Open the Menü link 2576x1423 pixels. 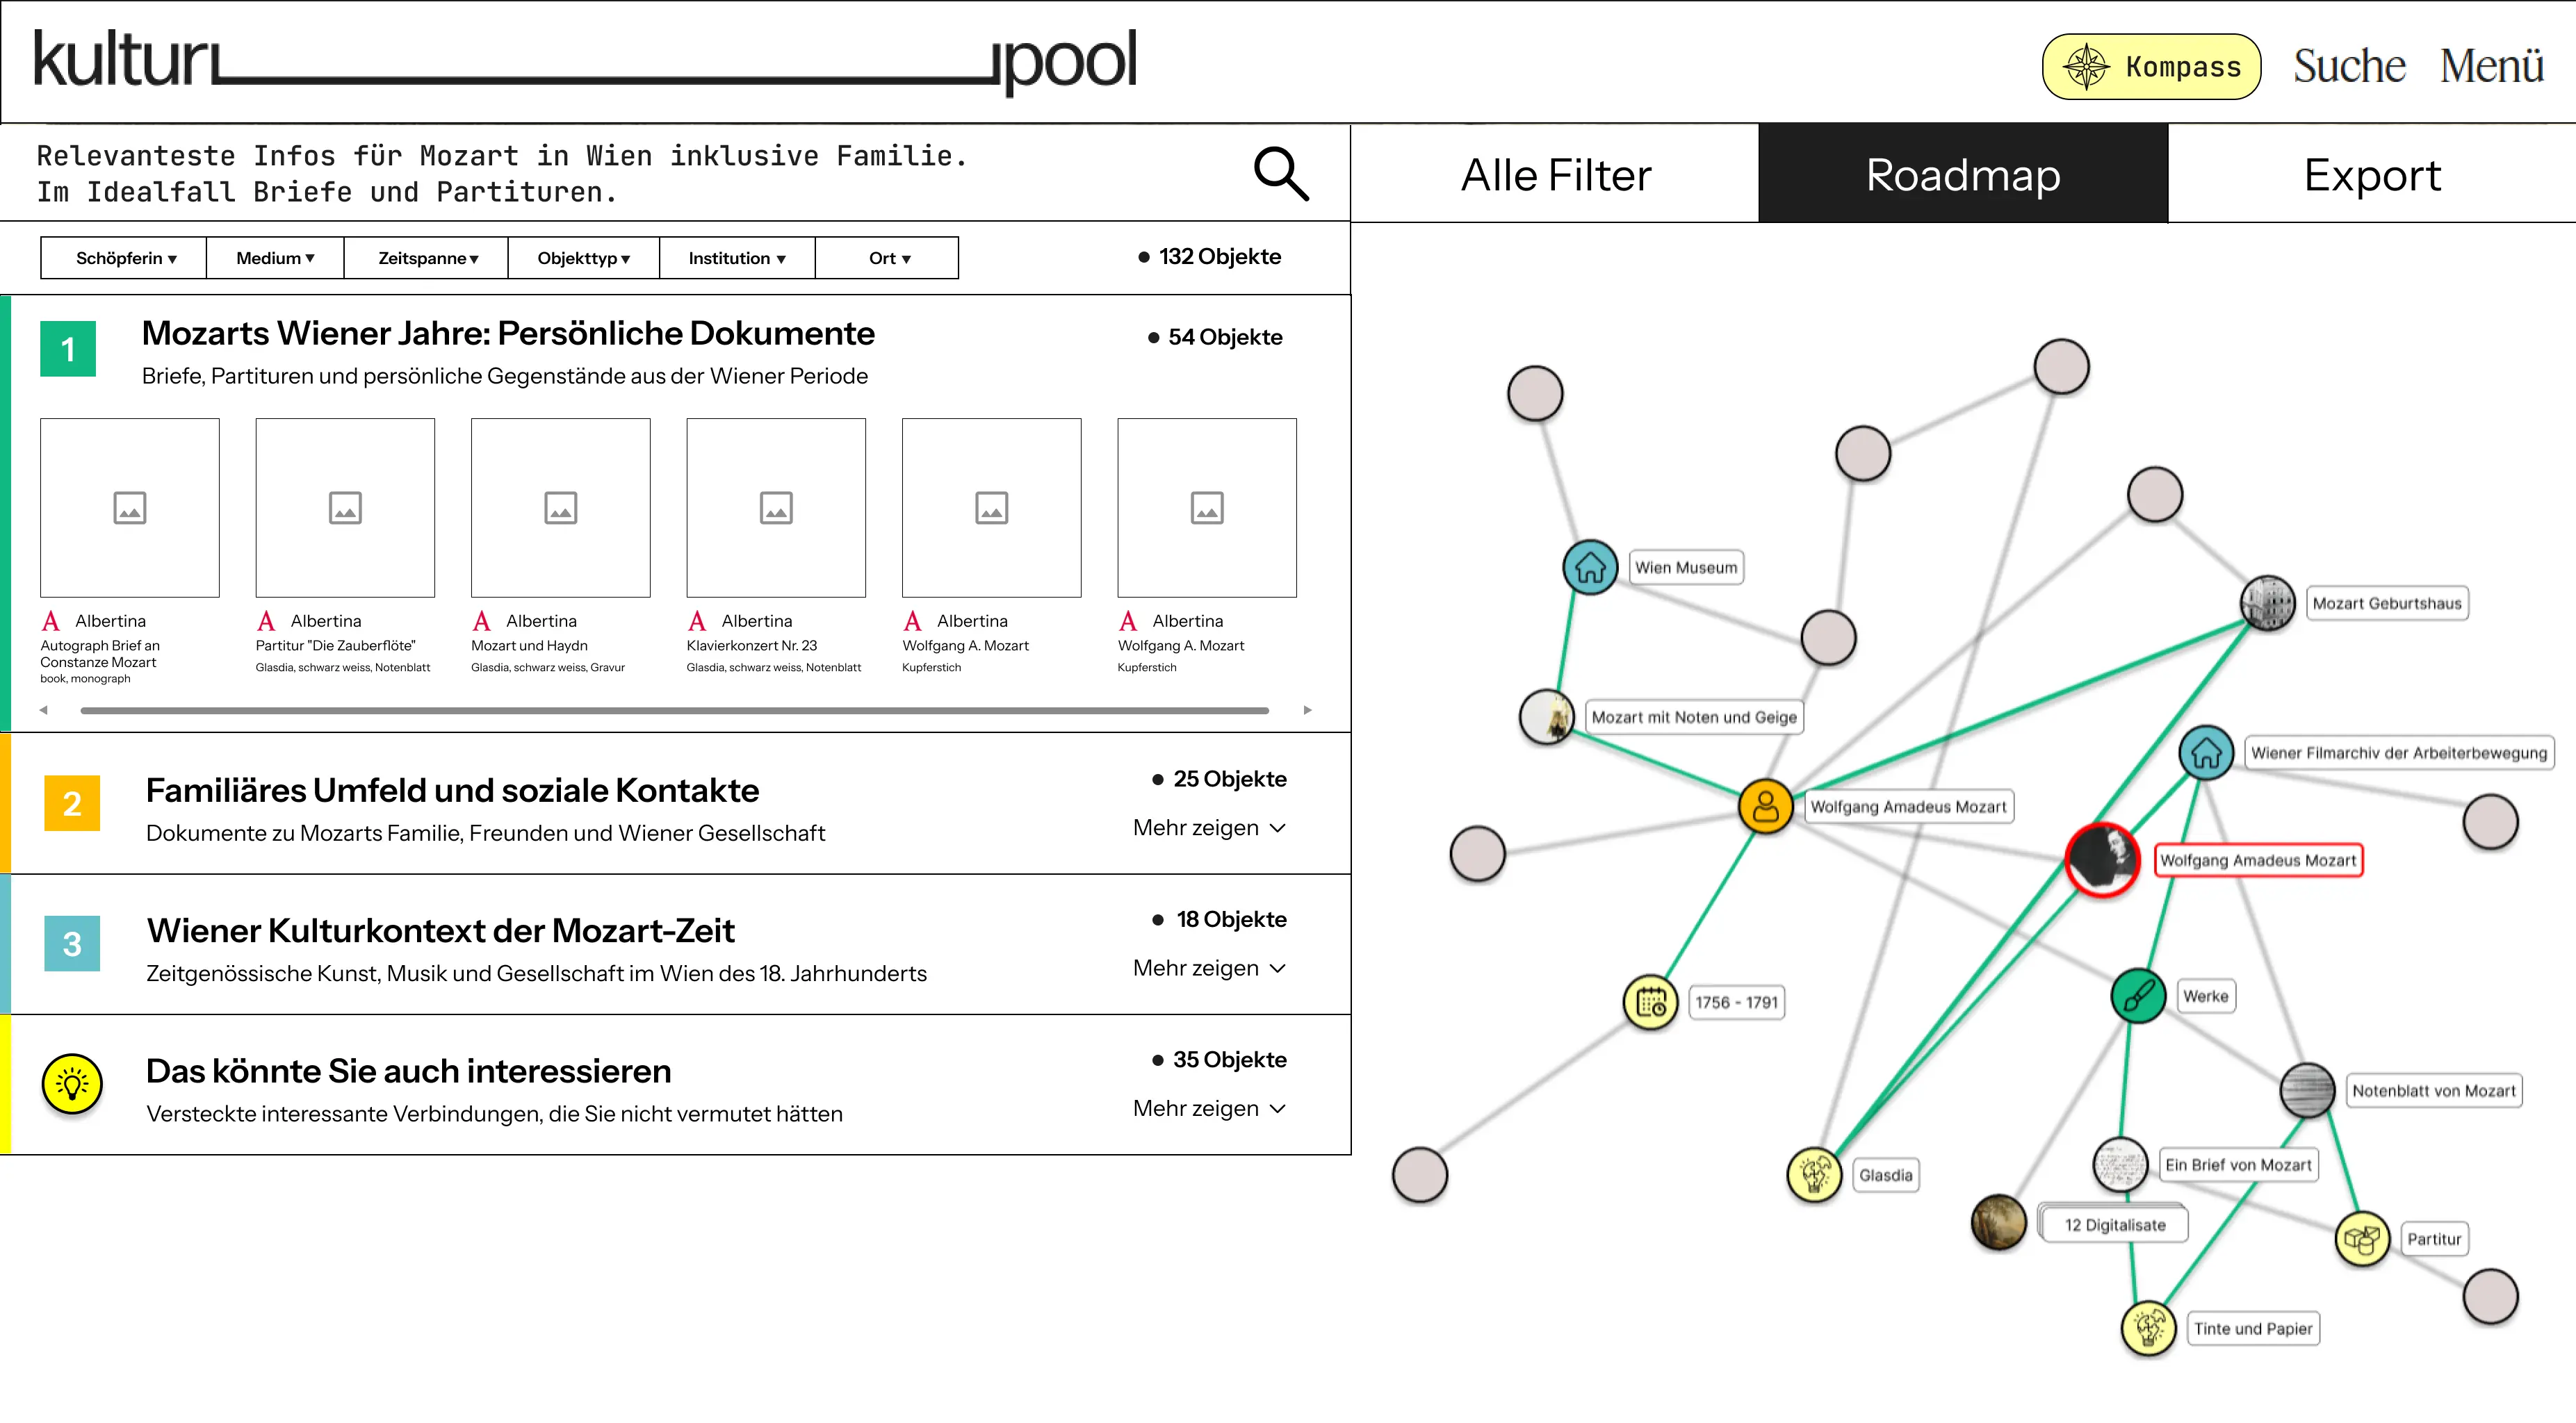[2491, 67]
